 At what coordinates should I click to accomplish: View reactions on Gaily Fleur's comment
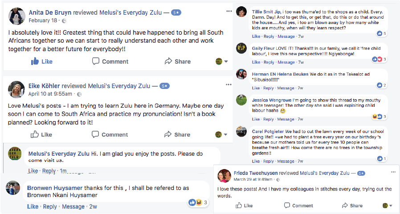pyautogui.click(x=379, y=59)
